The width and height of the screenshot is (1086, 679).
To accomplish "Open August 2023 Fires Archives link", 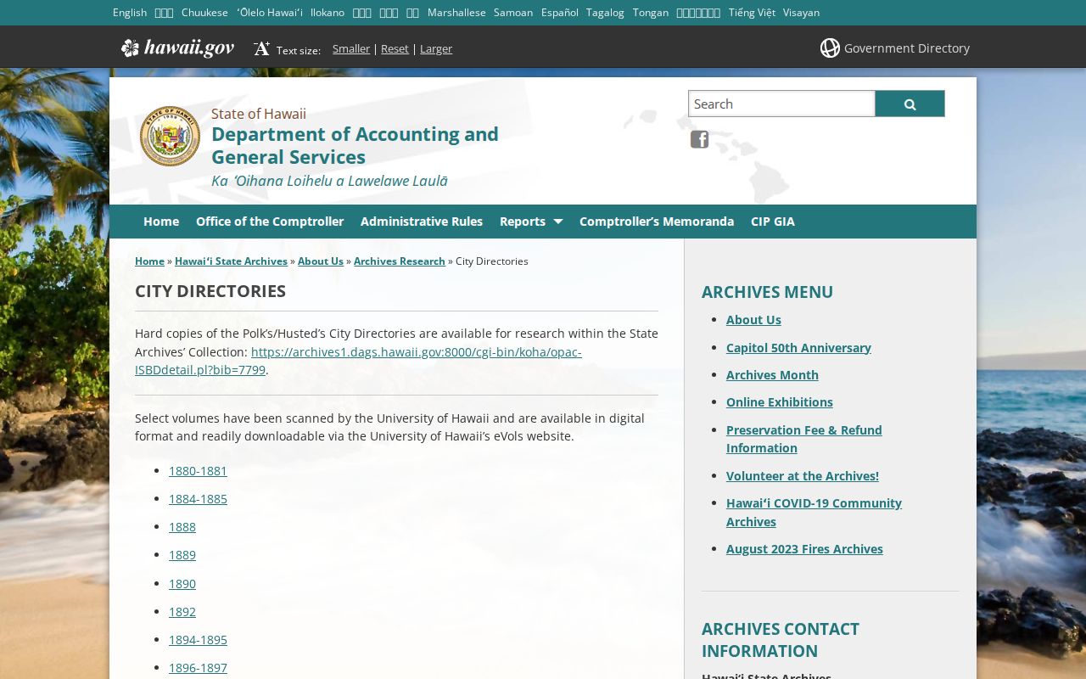I will pos(804,549).
